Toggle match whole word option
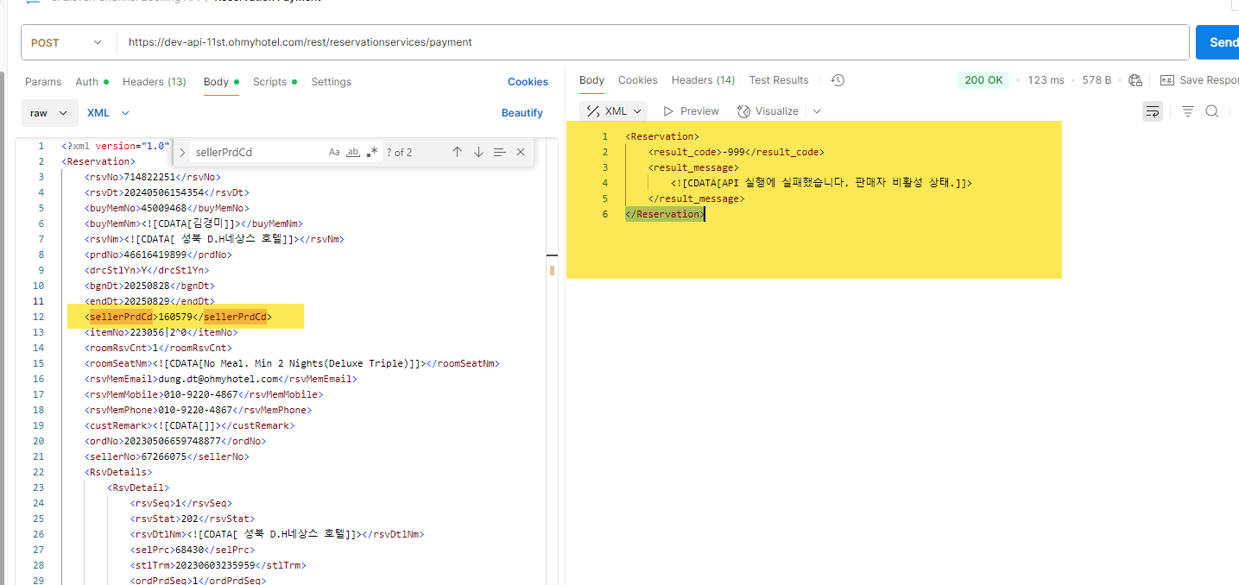 (x=352, y=152)
